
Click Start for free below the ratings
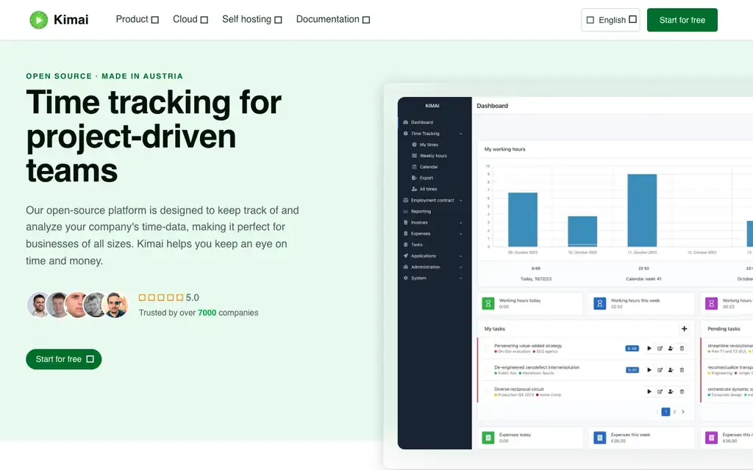tap(63, 359)
